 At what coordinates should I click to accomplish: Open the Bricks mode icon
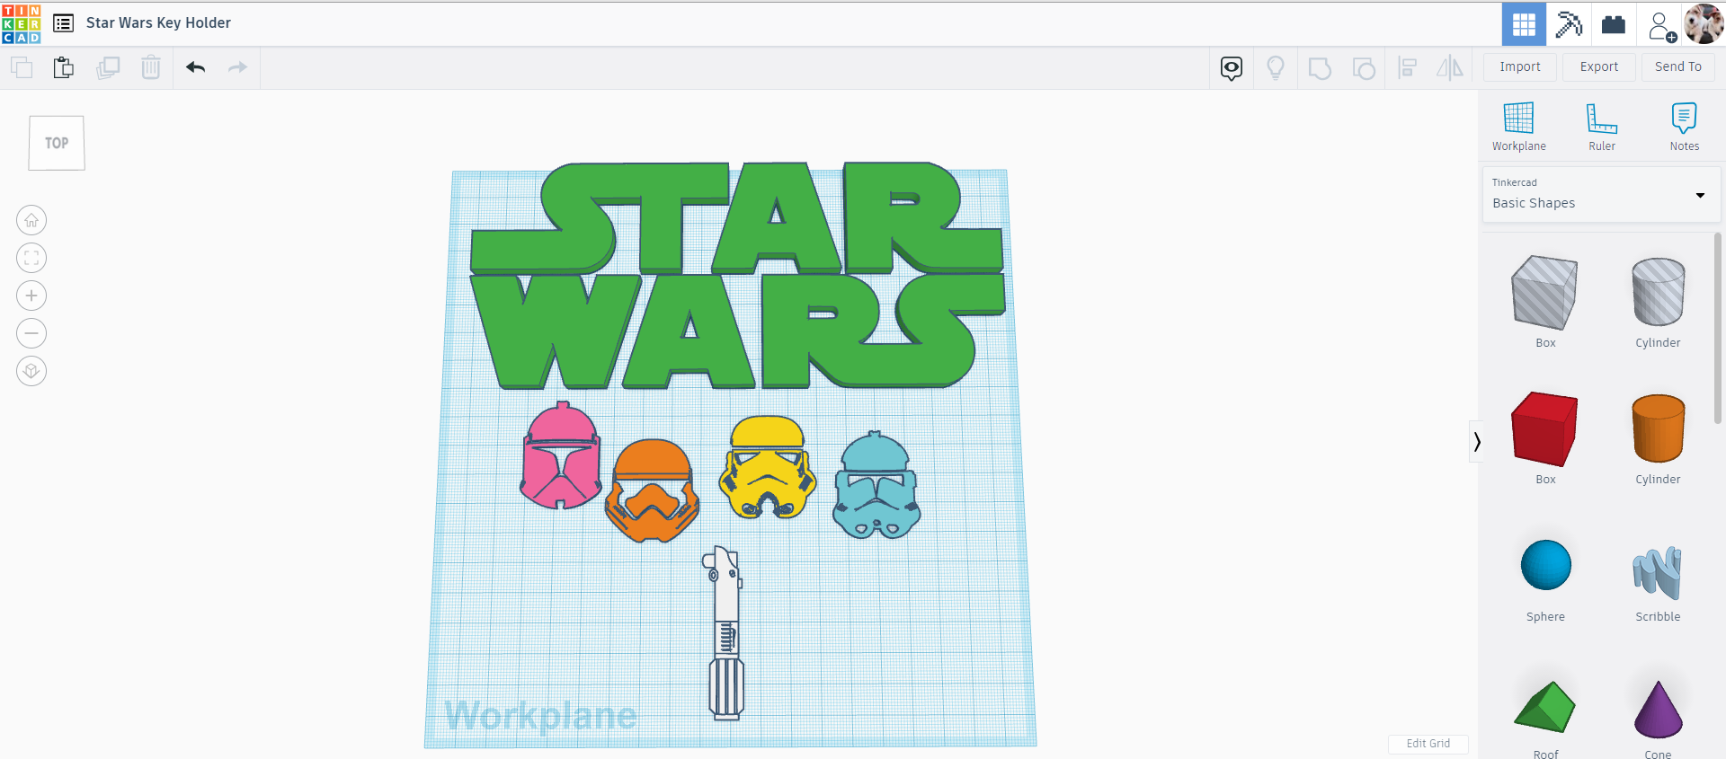pos(1614,24)
